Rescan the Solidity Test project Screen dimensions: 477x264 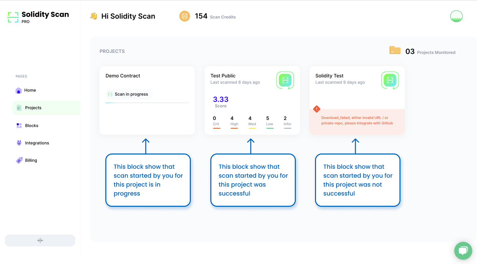(390, 80)
